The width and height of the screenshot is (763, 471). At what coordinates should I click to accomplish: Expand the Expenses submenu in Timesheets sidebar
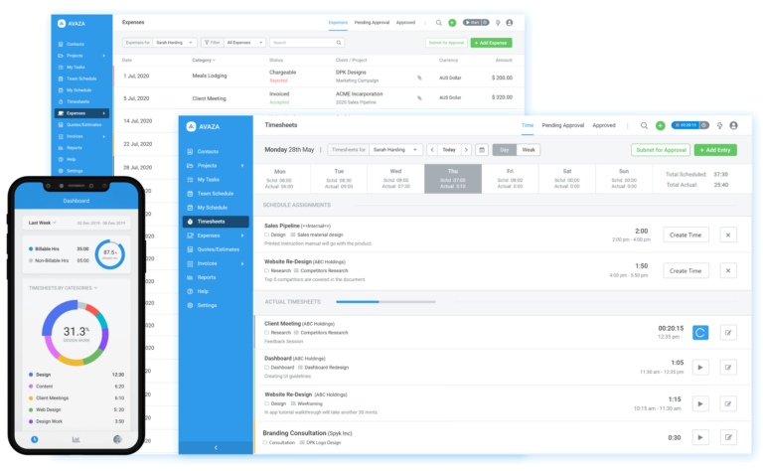pos(242,235)
